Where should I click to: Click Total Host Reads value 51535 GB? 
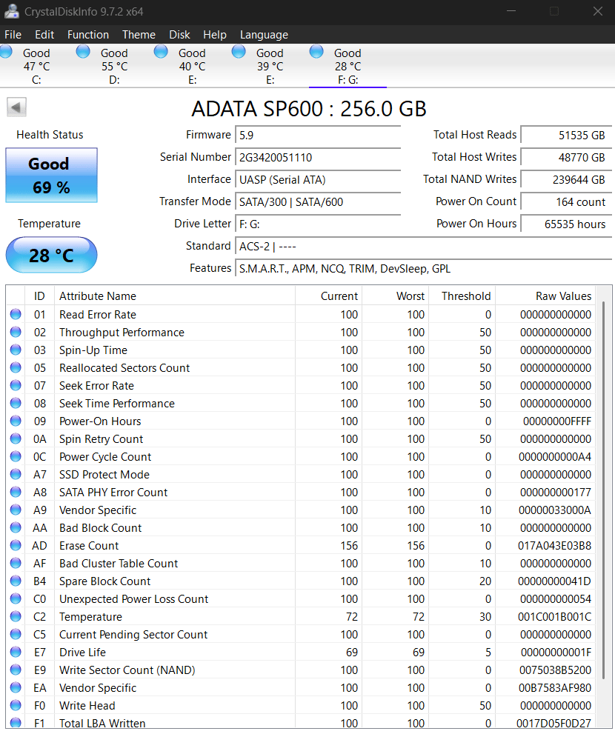click(566, 136)
